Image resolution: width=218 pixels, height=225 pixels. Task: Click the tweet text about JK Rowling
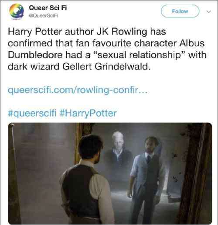(107, 49)
